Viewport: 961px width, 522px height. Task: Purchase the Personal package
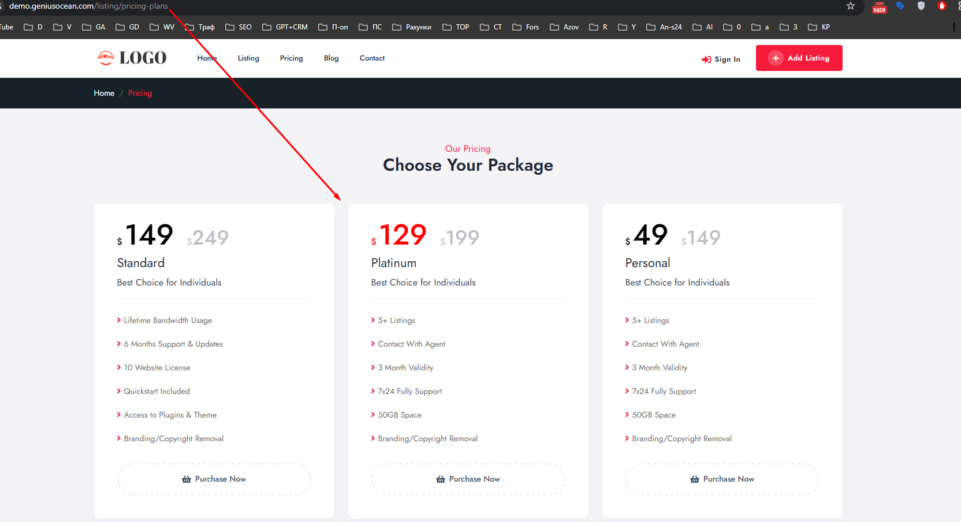[x=722, y=479]
